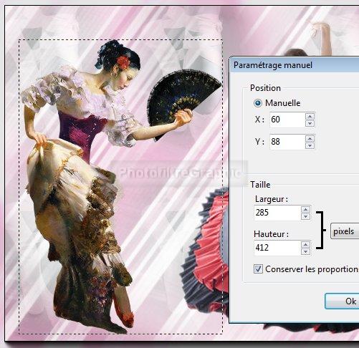Decrease the Y value with down arrow

click(310, 145)
